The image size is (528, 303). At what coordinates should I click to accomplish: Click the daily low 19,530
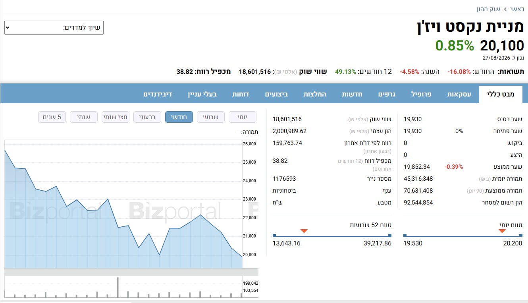point(413,243)
